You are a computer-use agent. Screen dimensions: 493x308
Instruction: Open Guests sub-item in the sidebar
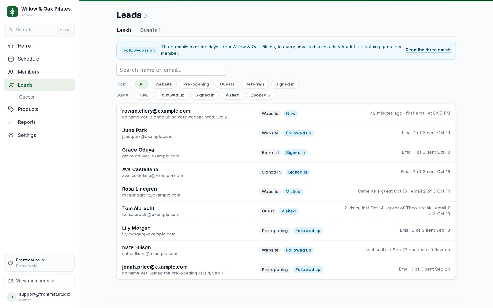[x=27, y=97]
